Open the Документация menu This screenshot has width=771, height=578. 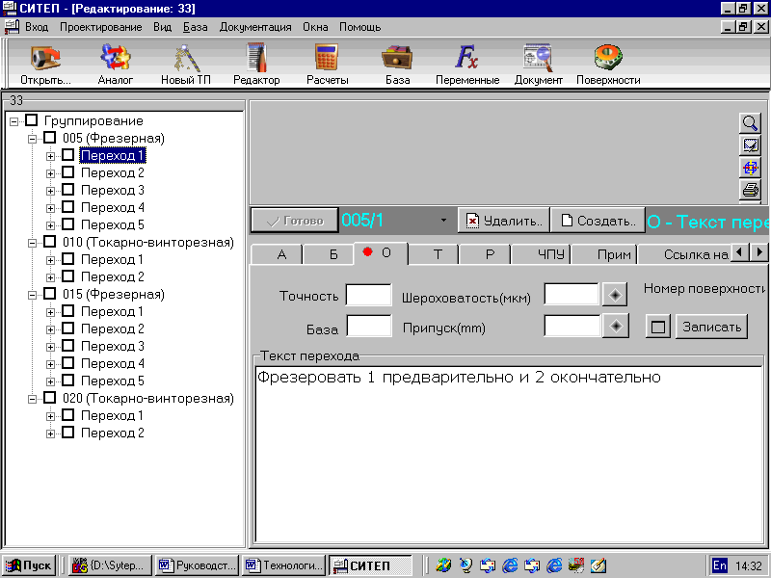click(x=255, y=27)
